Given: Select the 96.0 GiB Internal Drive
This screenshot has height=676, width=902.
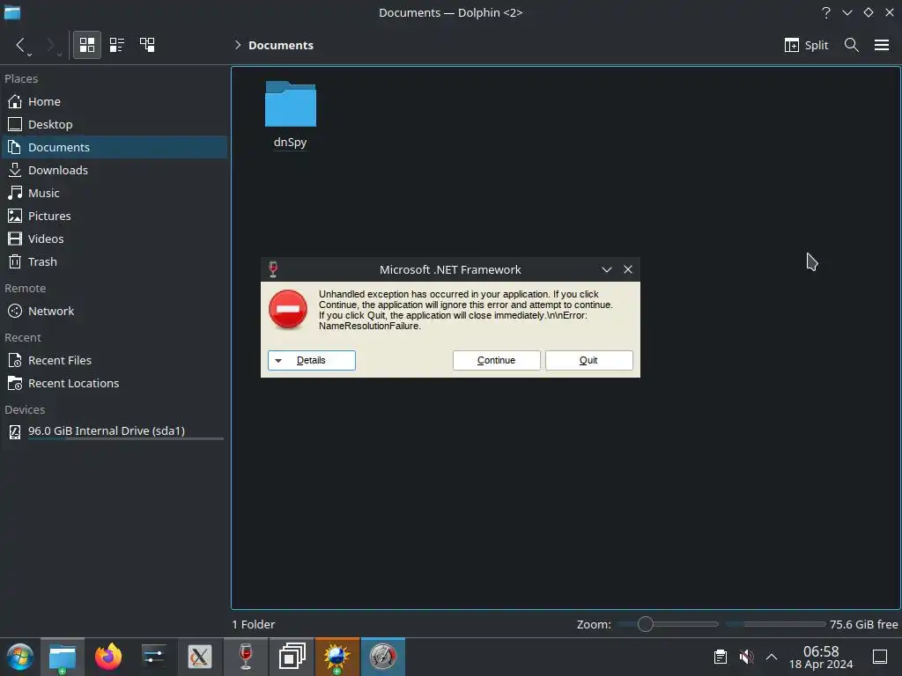Looking at the screenshot, I should click(114, 431).
